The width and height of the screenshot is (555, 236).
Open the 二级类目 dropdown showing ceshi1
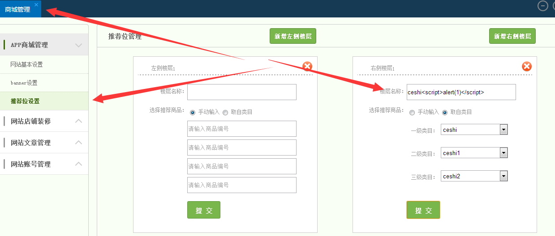(x=474, y=153)
